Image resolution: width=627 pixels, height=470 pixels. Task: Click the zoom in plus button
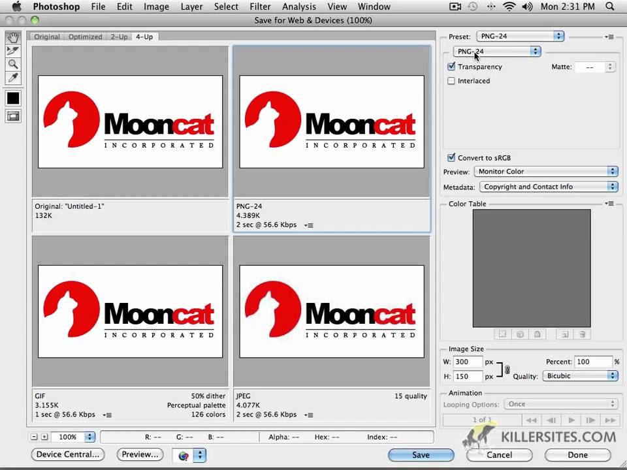[44, 437]
